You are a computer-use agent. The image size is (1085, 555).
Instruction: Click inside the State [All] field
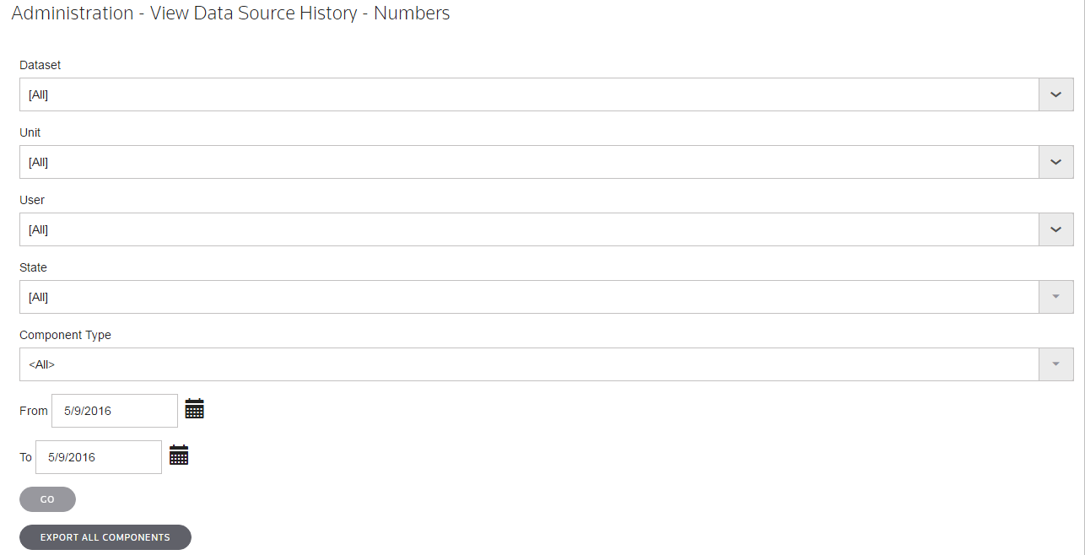528,297
